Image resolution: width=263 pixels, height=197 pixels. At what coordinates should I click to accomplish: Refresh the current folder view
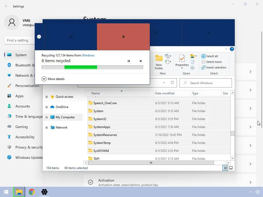pyautogui.click(x=172, y=83)
